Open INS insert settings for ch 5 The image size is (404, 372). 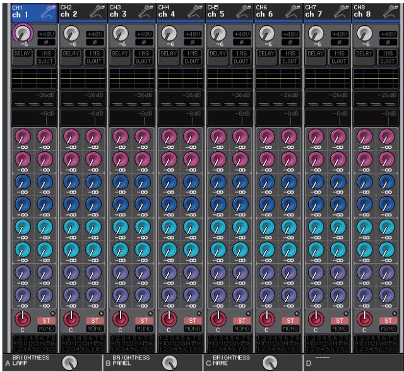pos(241,53)
